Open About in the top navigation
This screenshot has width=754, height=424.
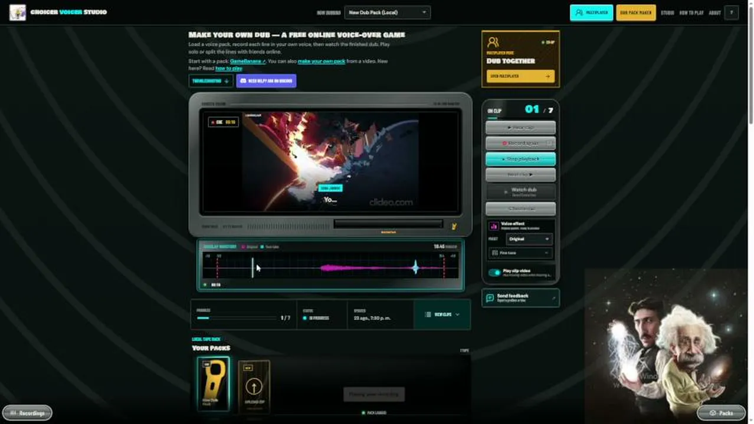pos(714,12)
